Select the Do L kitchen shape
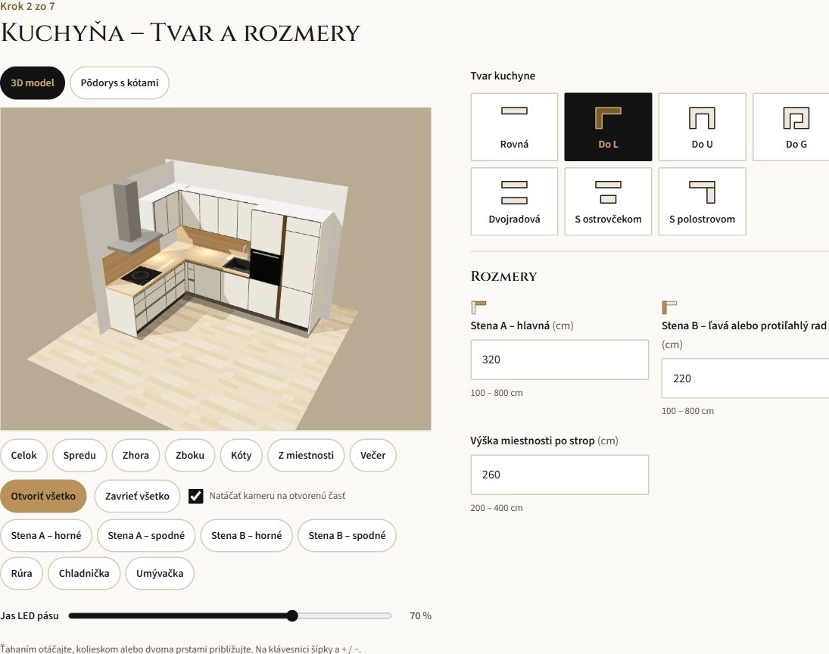 (x=608, y=127)
